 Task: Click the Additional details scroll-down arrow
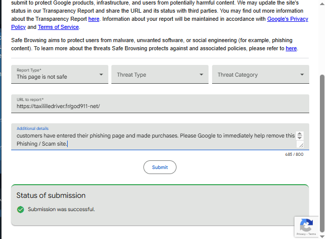click(300, 138)
